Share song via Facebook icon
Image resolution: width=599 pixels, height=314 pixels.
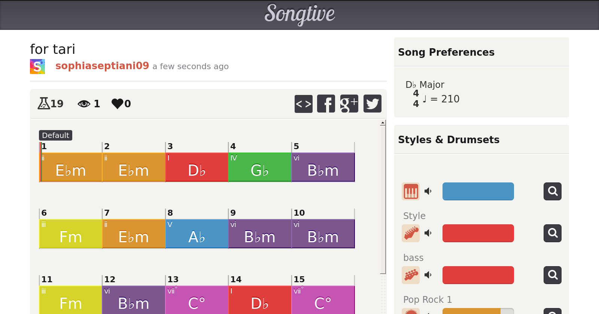click(x=326, y=104)
